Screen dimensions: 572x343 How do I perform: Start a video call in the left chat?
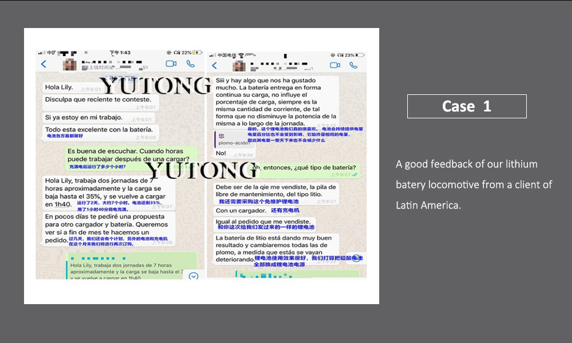click(x=171, y=64)
